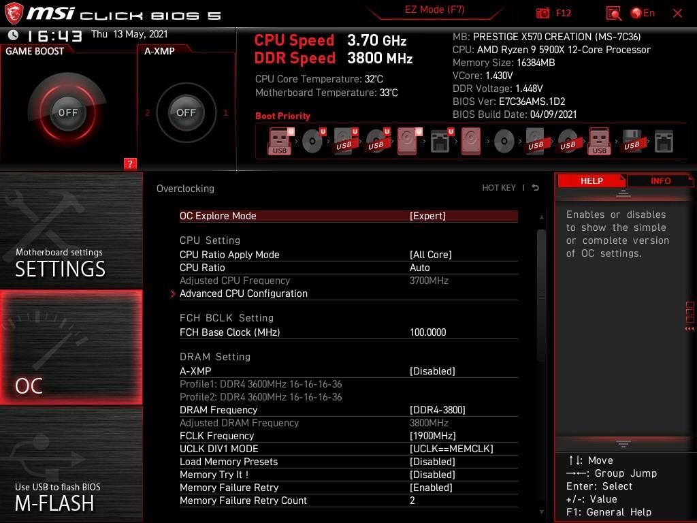This screenshot has height=523, width=697.
Task: Select the OC overclocking gauge panel
Action: [71, 347]
